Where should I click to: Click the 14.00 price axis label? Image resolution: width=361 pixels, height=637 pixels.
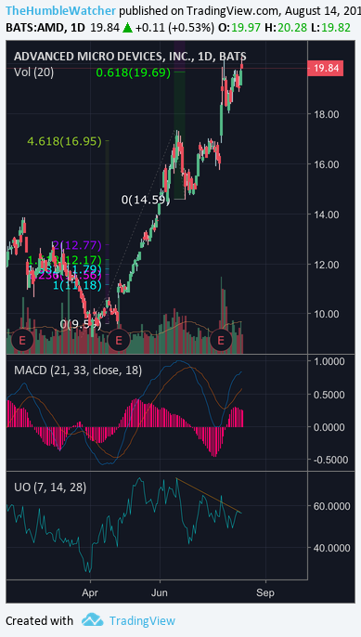(x=326, y=214)
